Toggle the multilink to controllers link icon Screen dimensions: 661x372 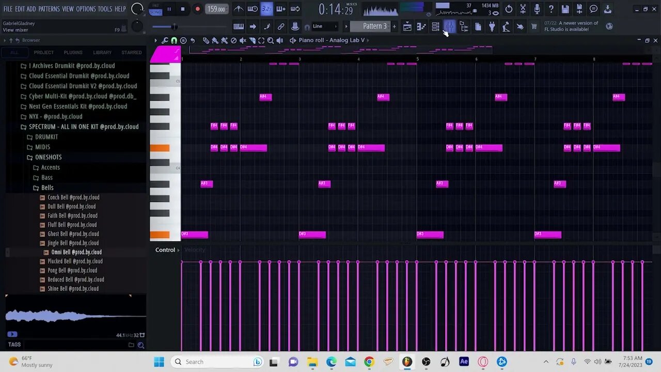281,27
